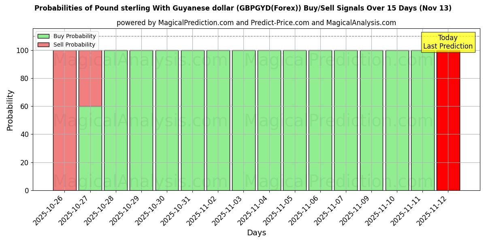Select the Days axis label
The image size is (486, 243).
pyautogui.click(x=256, y=232)
